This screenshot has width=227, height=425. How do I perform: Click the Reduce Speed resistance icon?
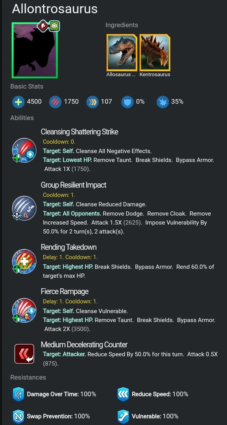point(123,394)
